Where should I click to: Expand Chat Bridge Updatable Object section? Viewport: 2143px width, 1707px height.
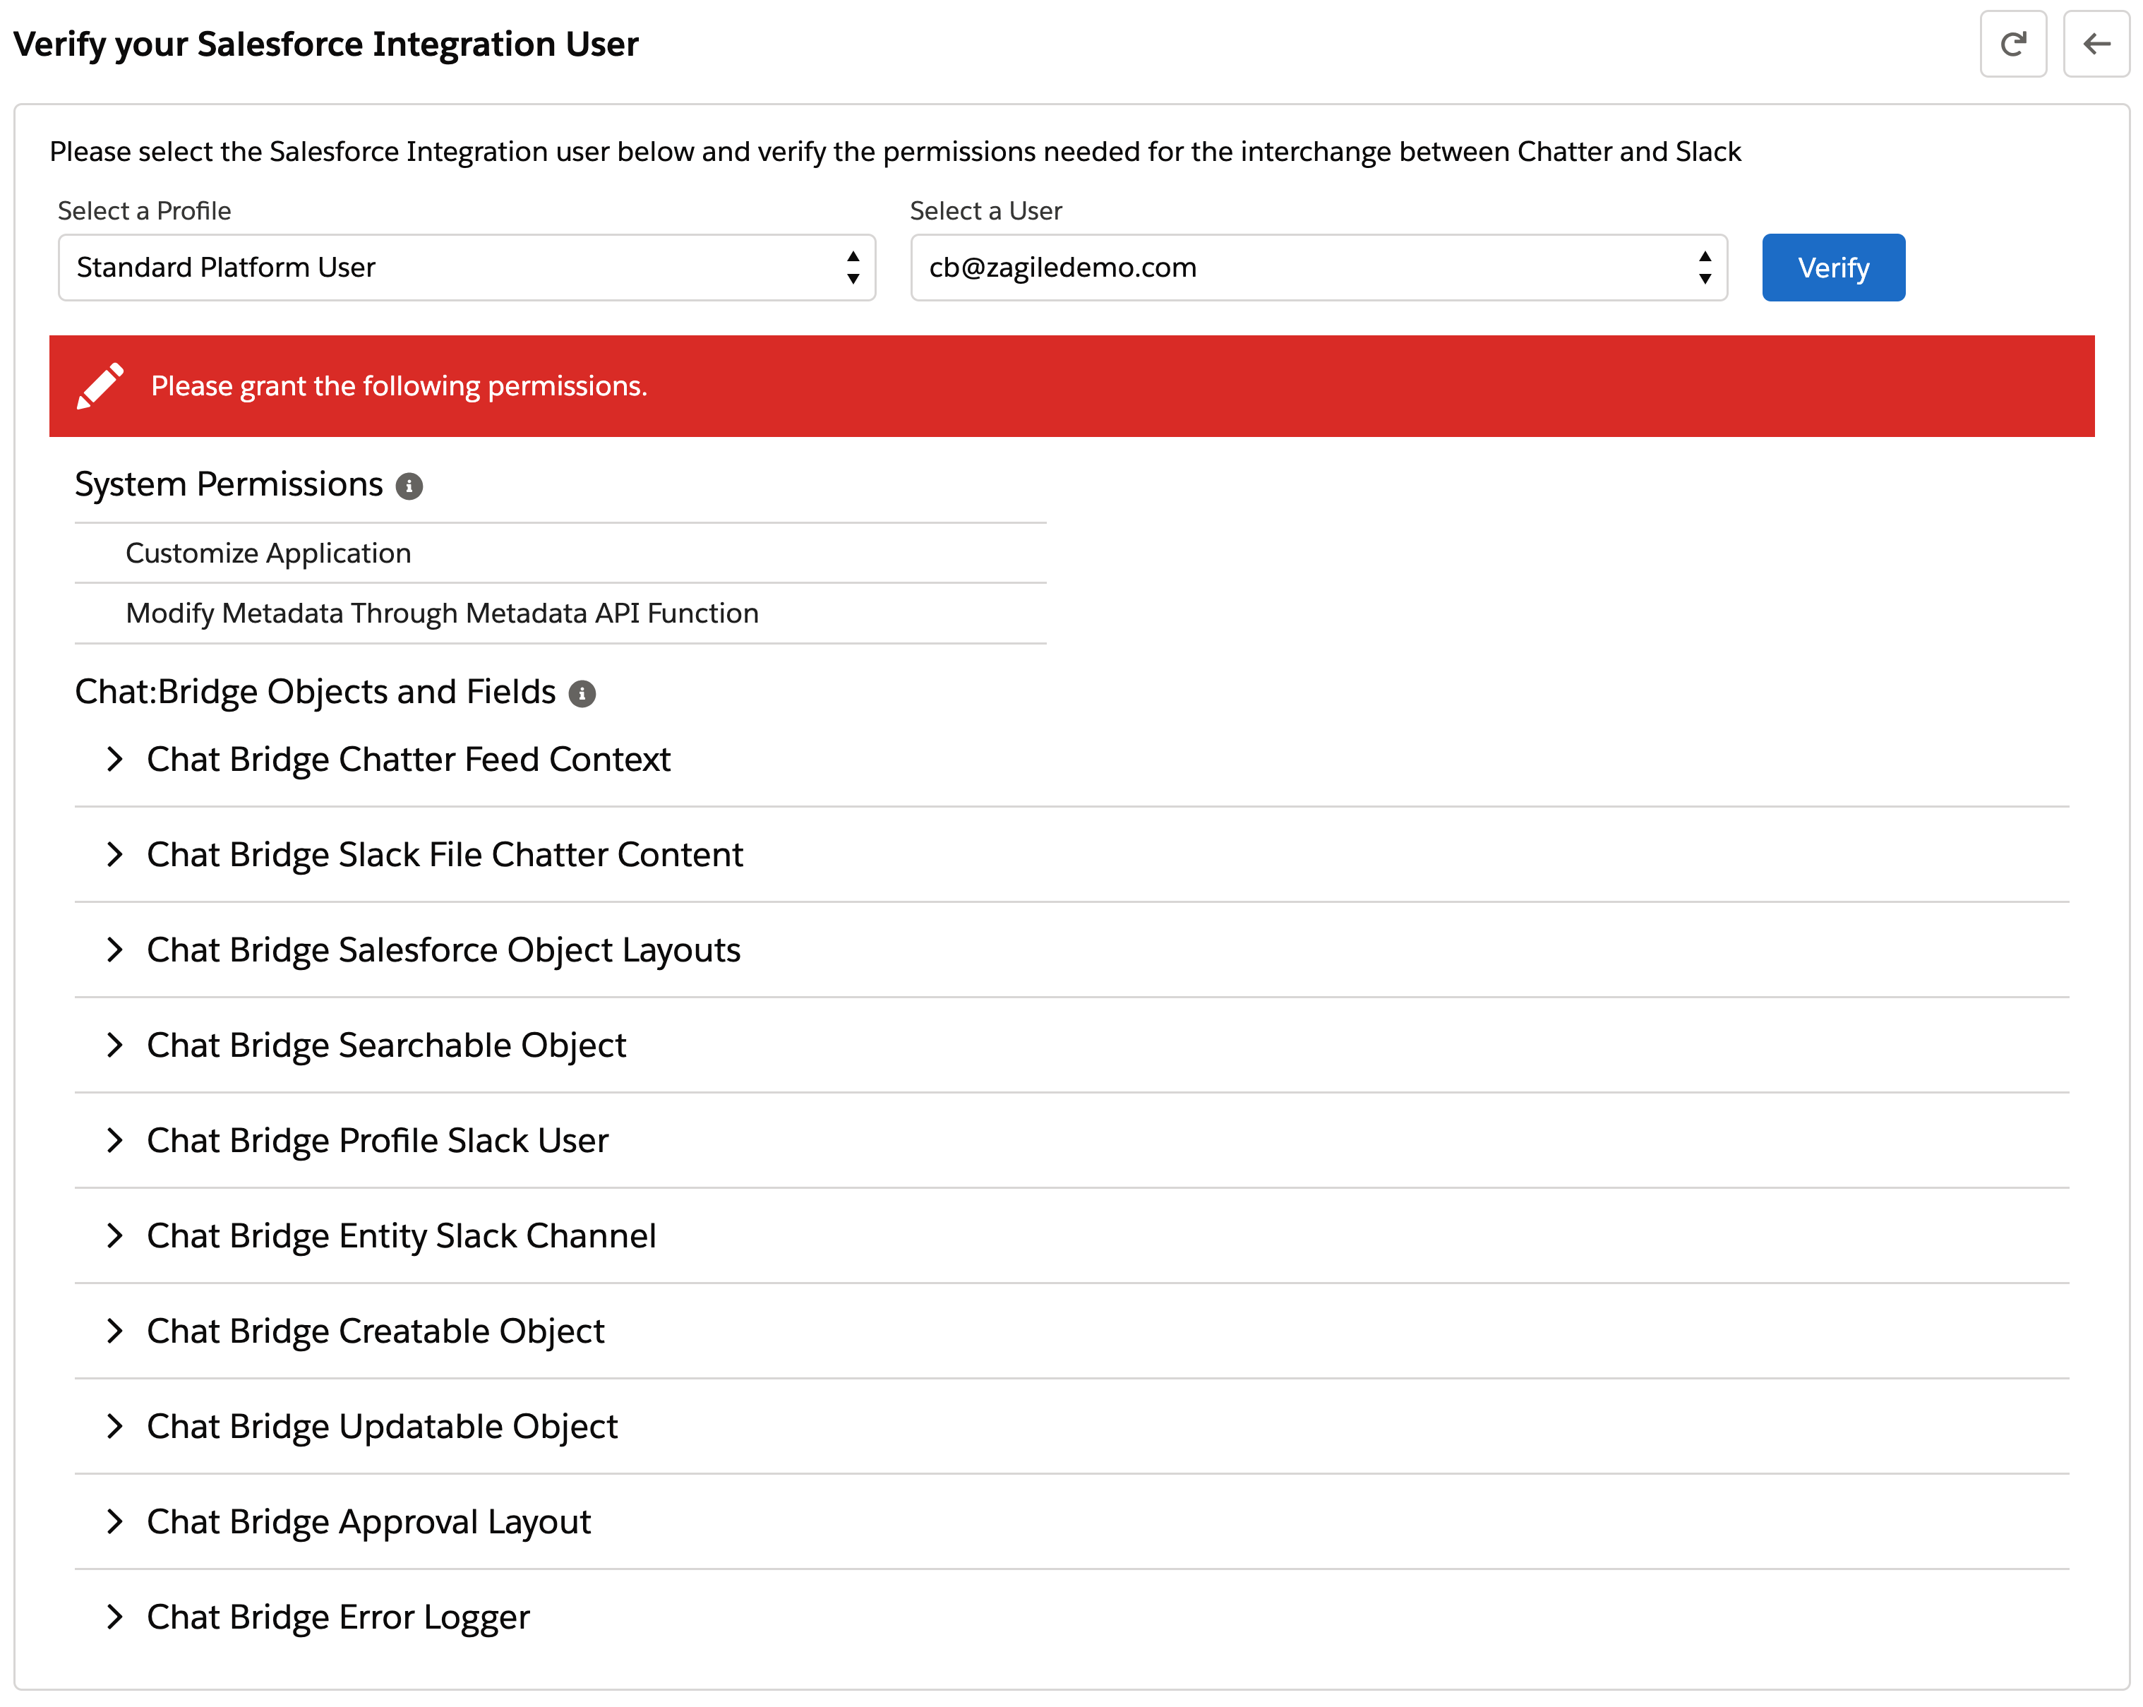click(115, 1427)
